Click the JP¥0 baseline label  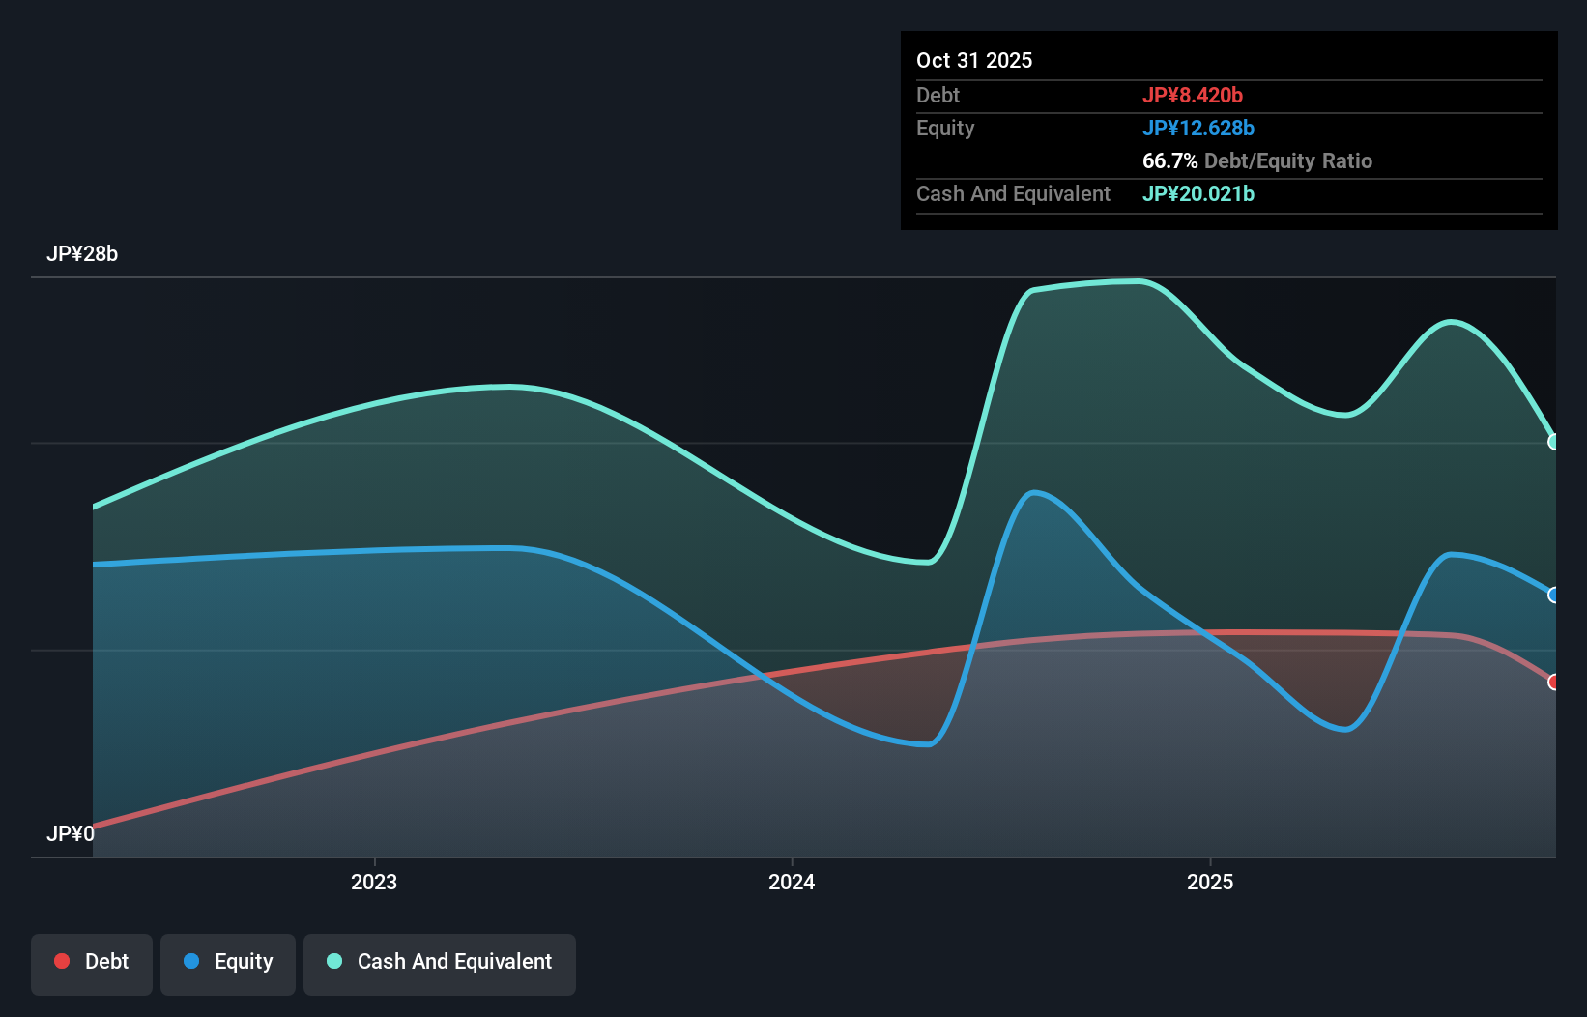(x=71, y=832)
